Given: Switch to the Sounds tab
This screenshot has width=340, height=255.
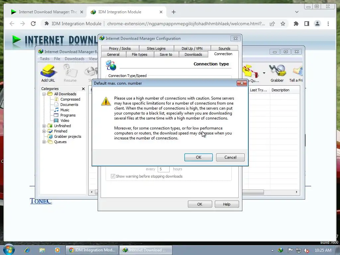Looking at the screenshot, I should pyautogui.click(x=224, y=48).
